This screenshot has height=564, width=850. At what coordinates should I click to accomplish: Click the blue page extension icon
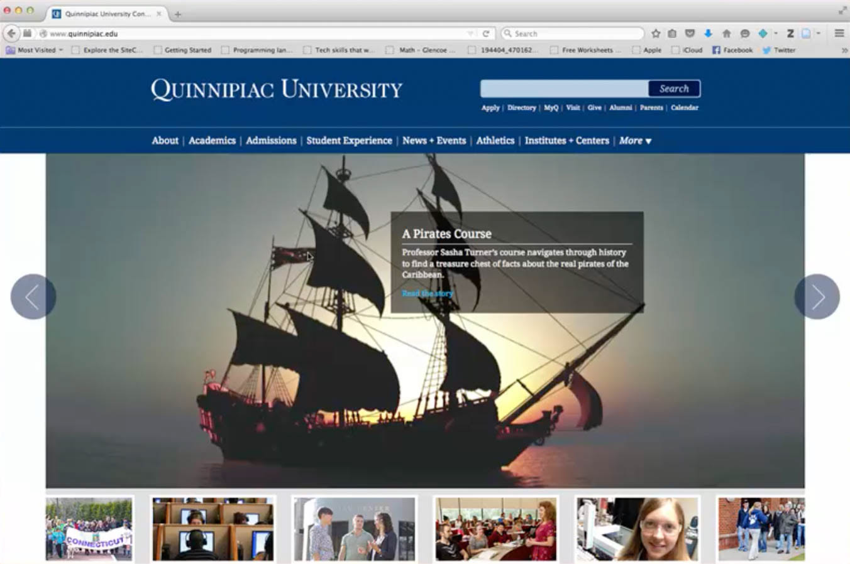tap(806, 33)
